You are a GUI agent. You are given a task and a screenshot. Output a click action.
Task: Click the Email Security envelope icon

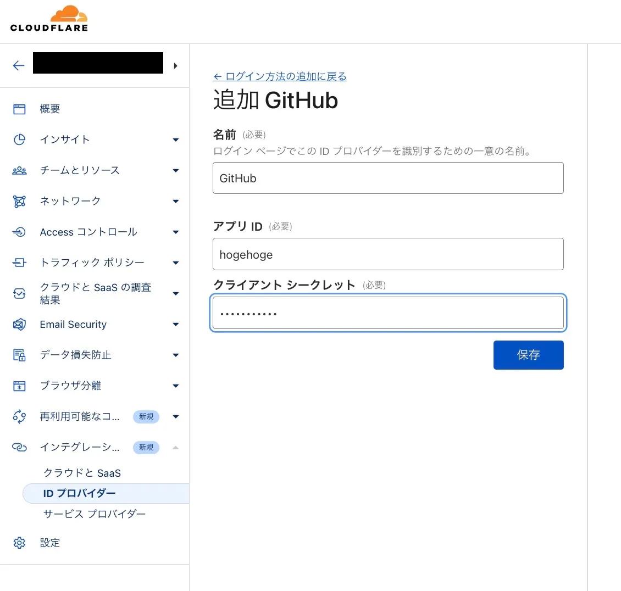19,325
